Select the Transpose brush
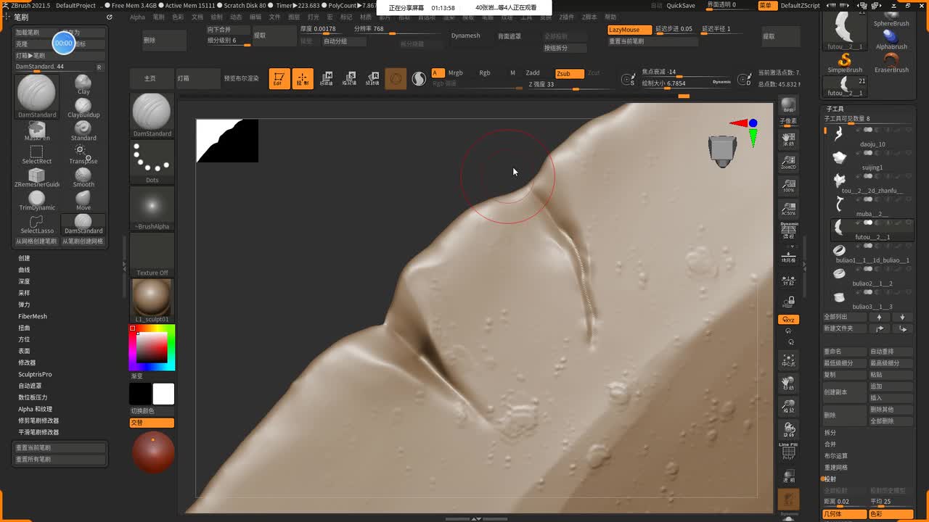Viewport: 929px width, 522px height. [x=83, y=154]
